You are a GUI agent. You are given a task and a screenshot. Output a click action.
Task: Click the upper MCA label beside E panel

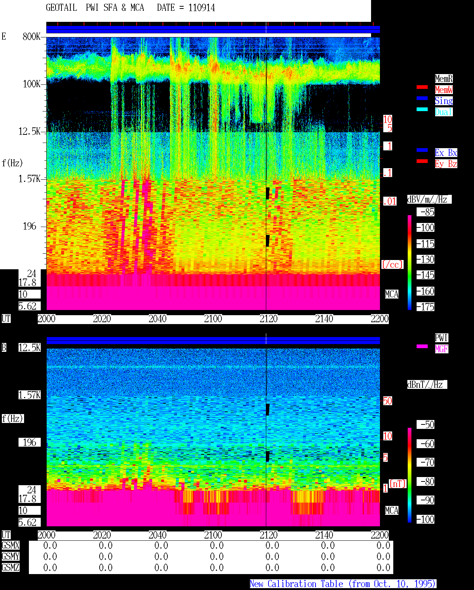392,294
